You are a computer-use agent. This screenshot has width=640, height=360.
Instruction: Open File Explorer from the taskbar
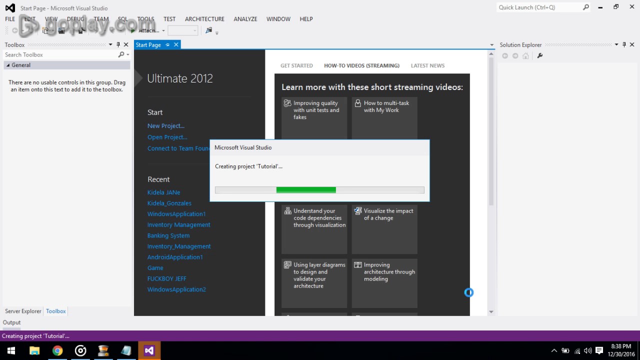tap(34, 350)
